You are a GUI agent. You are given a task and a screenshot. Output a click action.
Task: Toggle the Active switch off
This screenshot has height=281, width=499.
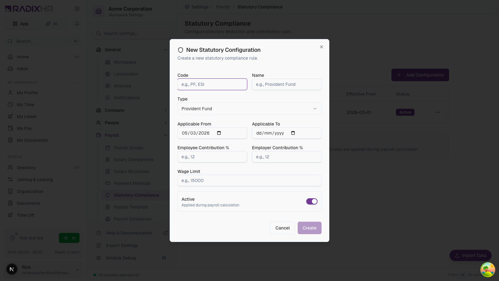click(312, 201)
